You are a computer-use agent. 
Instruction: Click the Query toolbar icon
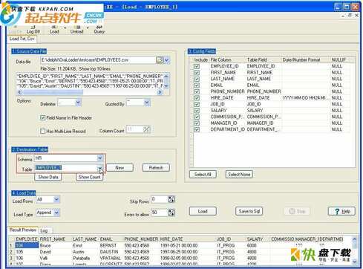click(99, 29)
